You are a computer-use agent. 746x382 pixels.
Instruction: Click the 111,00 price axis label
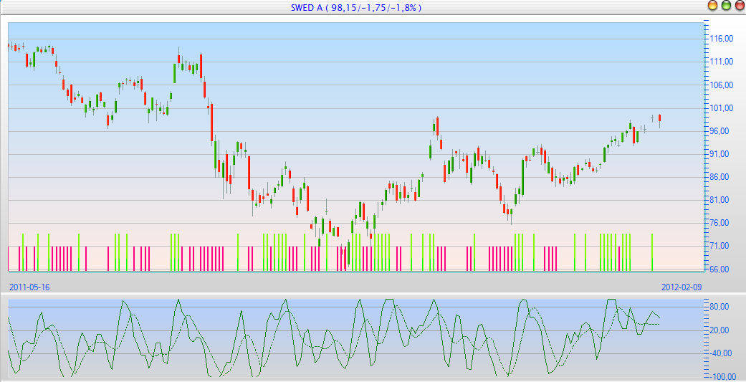[x=721, y=62]
